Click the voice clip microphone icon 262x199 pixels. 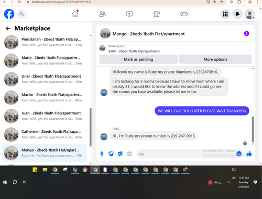click(102, 154)
